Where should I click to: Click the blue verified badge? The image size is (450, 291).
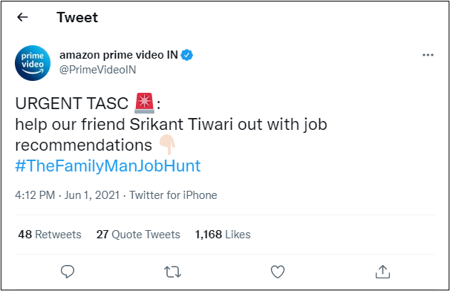187,55
